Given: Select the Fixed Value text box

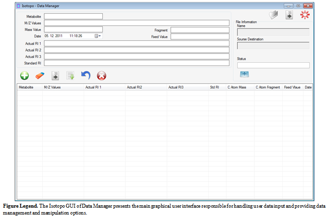Looking at the screenshot, I should [x=200, y=36].
